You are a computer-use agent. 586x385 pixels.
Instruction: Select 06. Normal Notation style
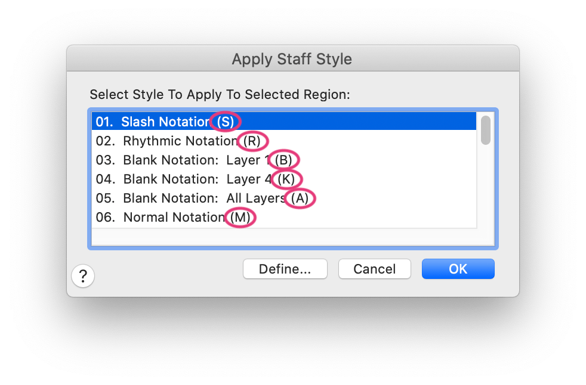161,218
